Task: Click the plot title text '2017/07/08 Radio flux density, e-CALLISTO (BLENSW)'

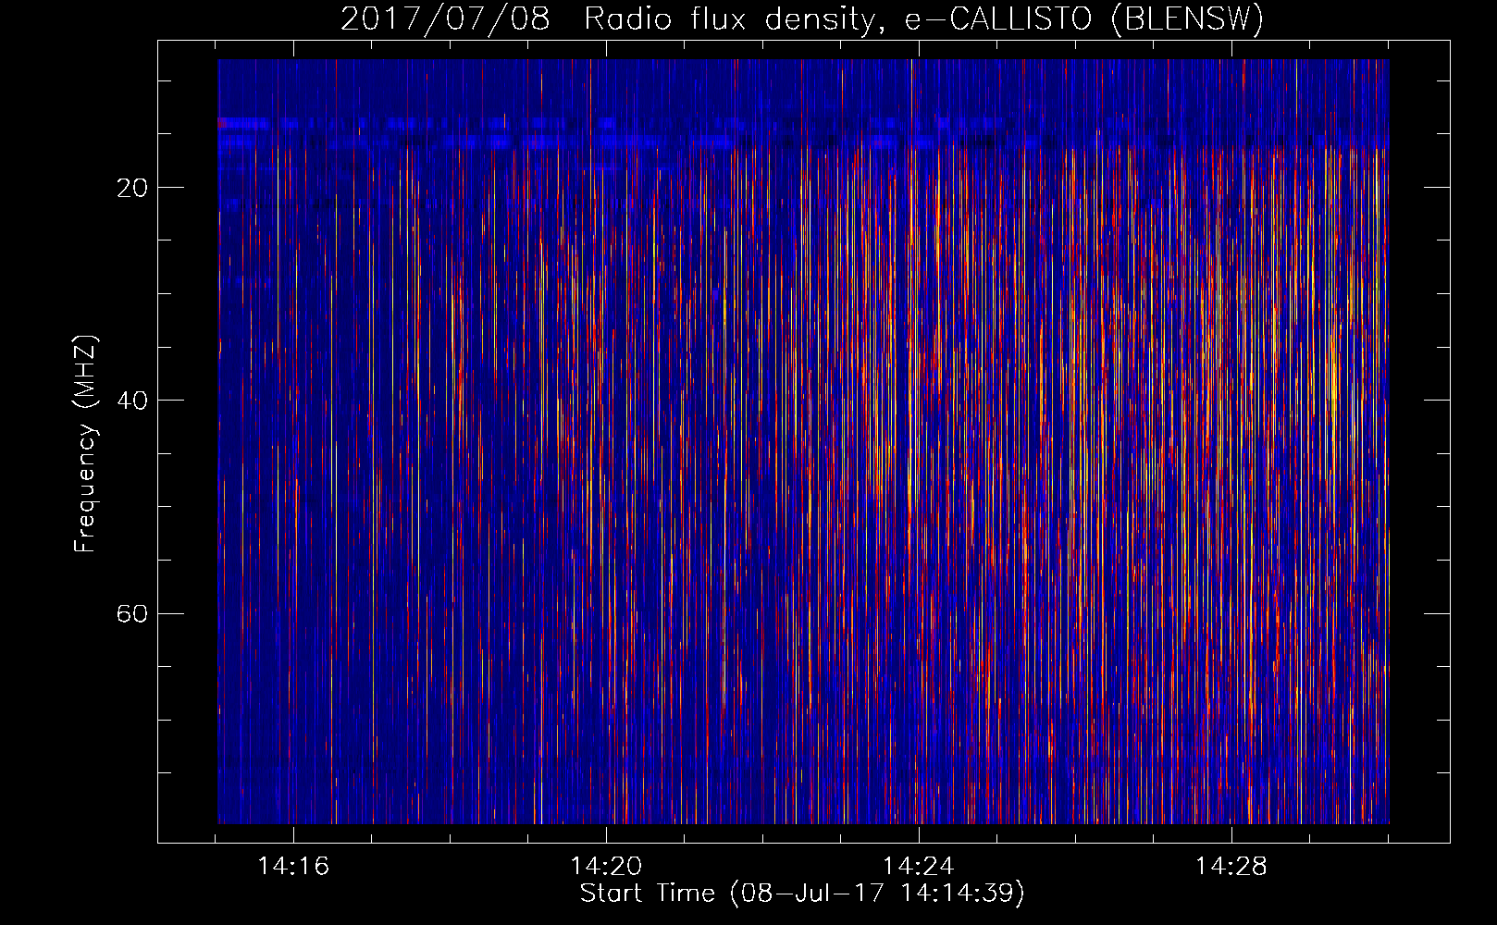Action: 802,19
